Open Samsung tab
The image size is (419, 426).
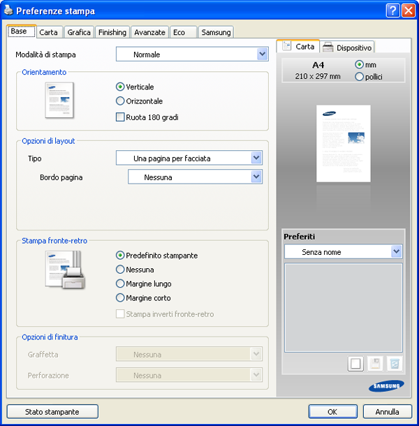click(216, 32)
